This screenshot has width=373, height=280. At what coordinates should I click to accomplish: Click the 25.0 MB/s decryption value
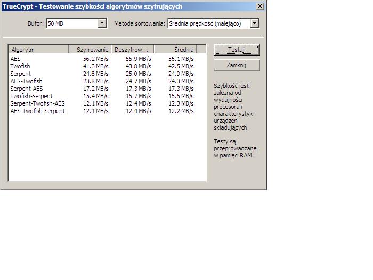coord(138,74)
